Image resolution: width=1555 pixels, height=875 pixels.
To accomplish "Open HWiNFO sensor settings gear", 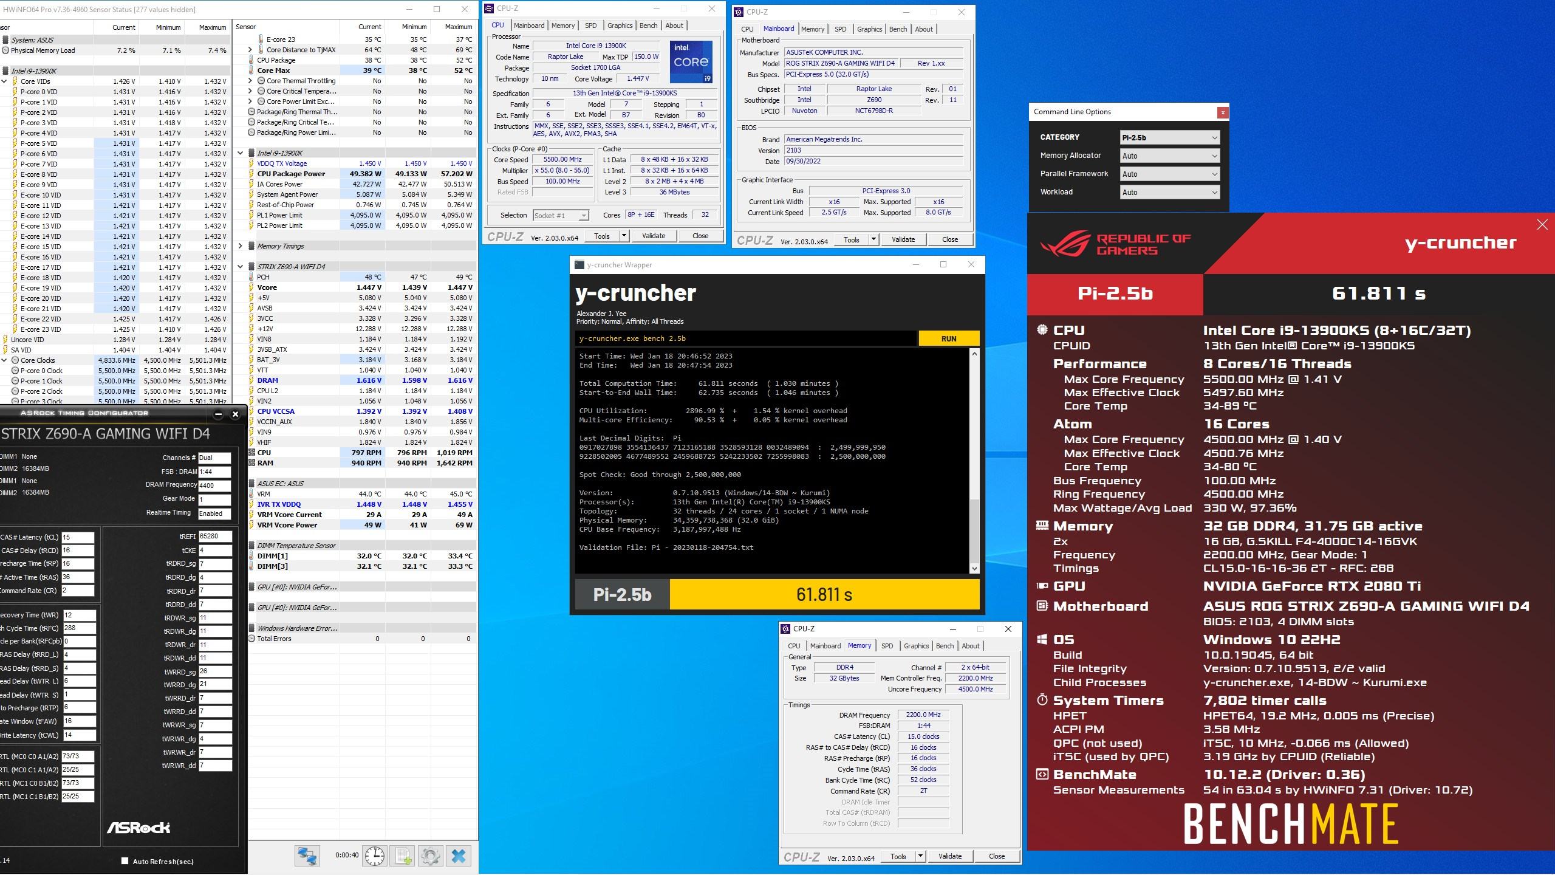I will 430,856.
